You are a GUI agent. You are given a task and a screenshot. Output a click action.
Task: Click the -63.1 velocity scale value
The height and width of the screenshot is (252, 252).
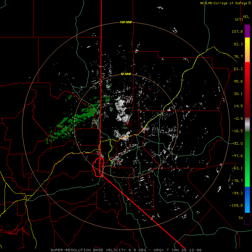237,168
